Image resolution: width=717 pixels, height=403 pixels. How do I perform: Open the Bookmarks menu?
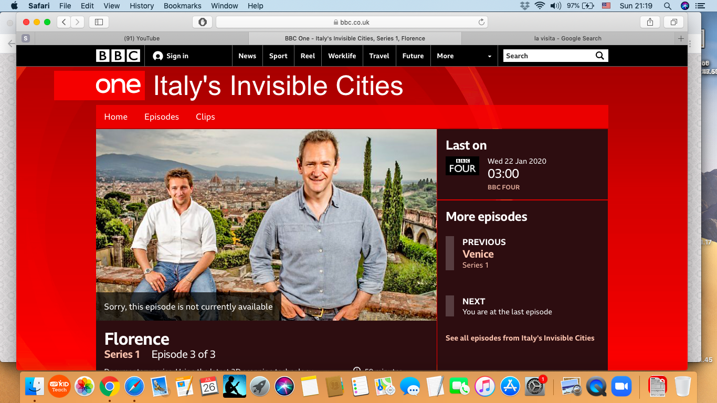coord(182,6)
